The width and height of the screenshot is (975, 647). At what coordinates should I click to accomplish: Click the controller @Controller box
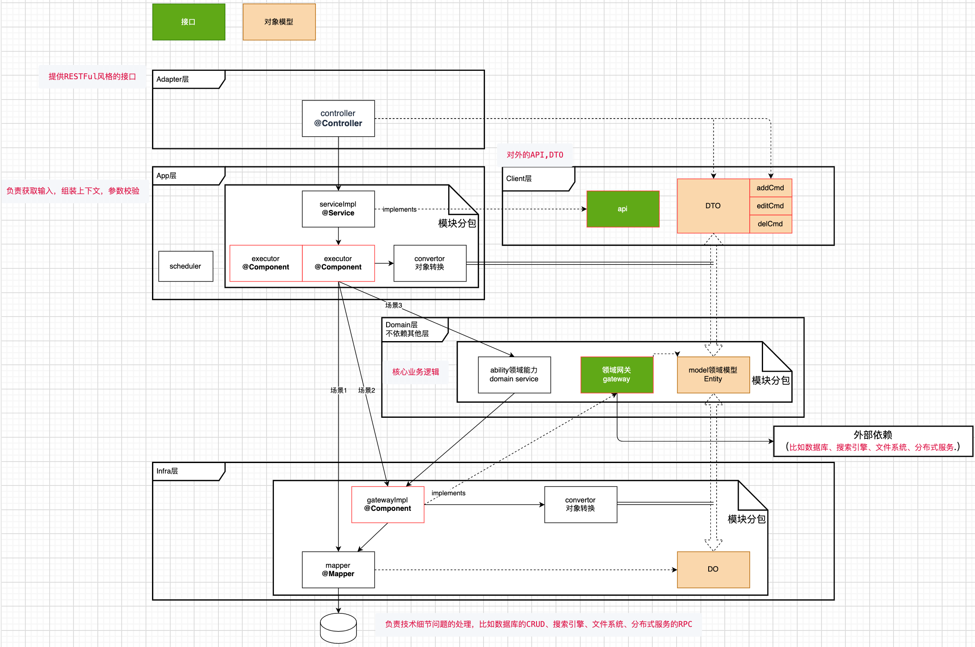338,119
